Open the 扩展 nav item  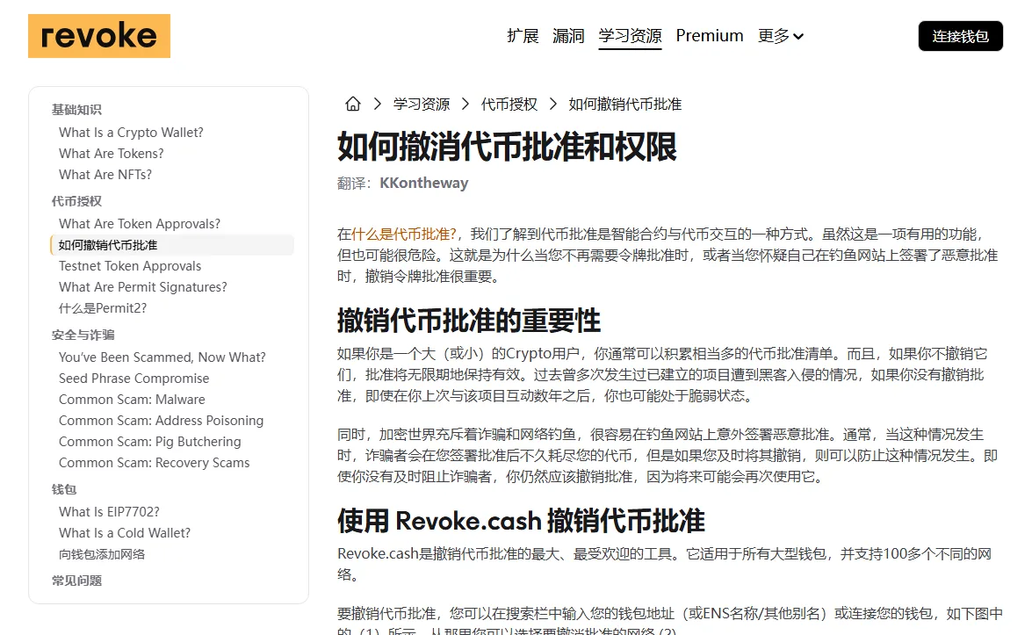(x=523, y=35)
